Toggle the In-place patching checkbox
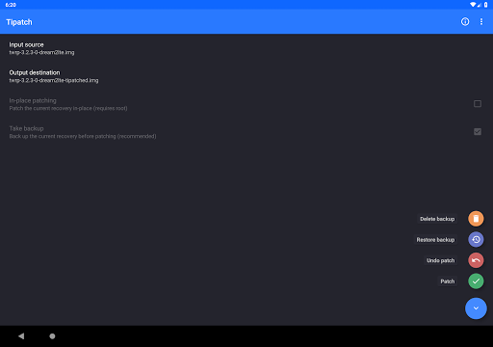The image size is (493, 347). [x=478, y=104]
